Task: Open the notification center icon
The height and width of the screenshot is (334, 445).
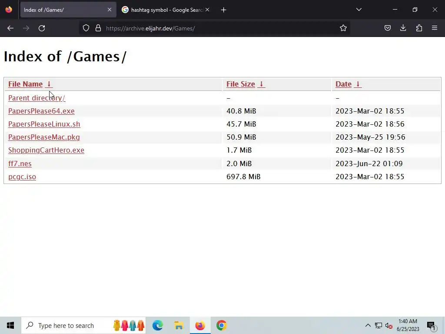Action: tap(432, 326)
